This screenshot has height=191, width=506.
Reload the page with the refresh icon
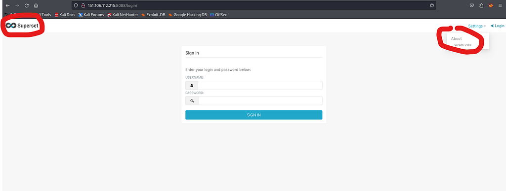pyautogui.click(x=27, y=5)
